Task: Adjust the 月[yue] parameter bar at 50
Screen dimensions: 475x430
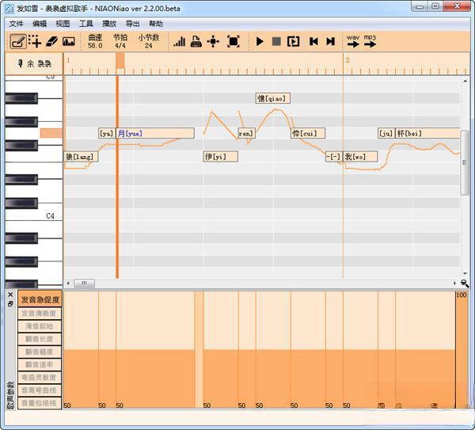Action: coord(155,379)
